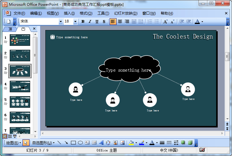Toggle text Shadow formatting
This screenshot has width=232, height=156.
[104, 22]
